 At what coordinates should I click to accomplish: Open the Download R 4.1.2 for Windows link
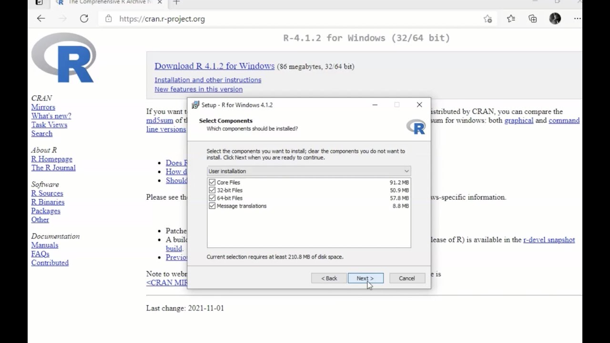(x=214, y=66)
